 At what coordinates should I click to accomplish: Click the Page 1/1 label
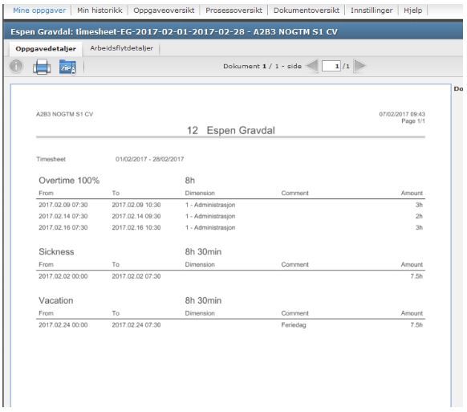pyautogui.click(x=413, y=121)
